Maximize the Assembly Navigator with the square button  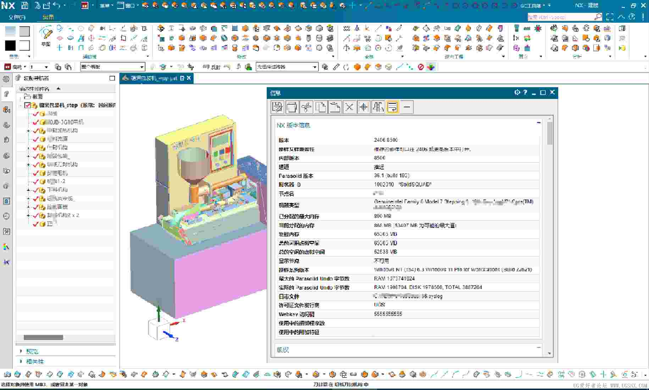tap(112, 78)
